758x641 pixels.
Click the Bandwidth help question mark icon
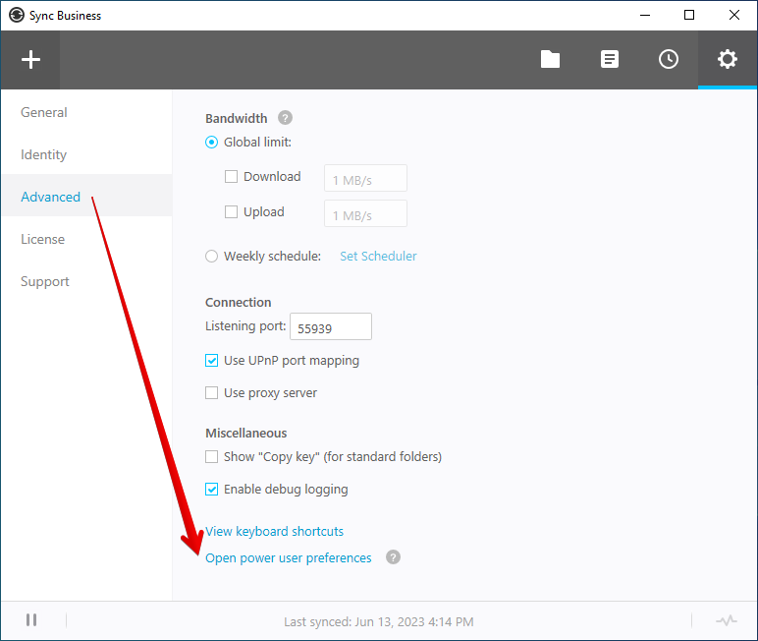coord(285,118)
